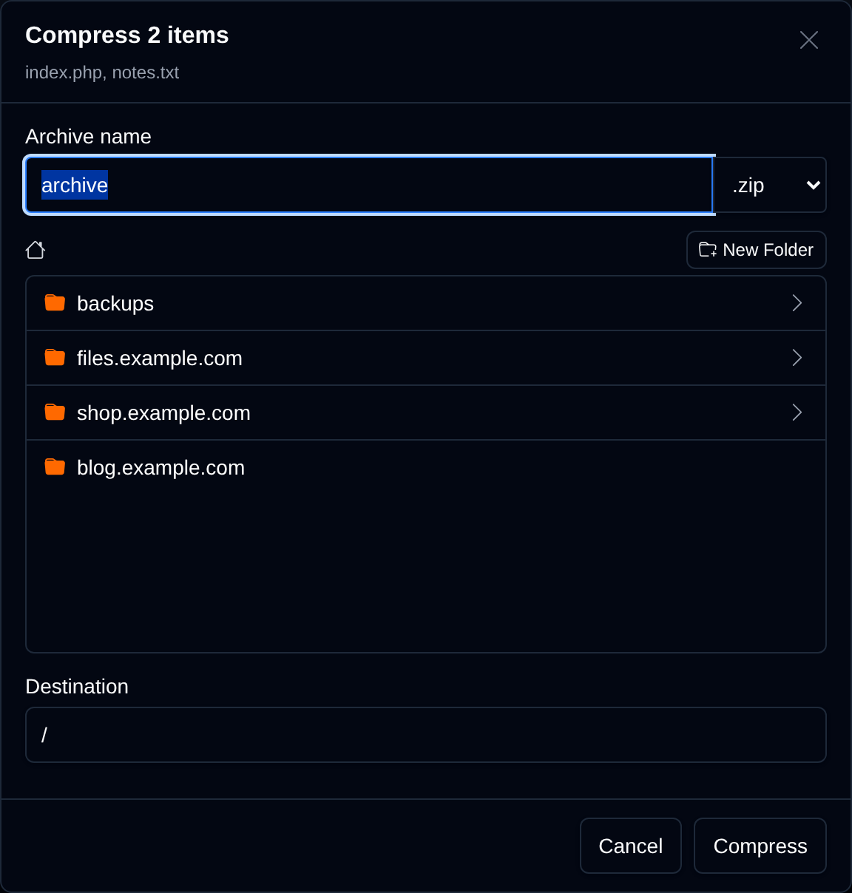Select the shop.example.com folder name
This screenshot has width=852, height=893.
point(163,413)
